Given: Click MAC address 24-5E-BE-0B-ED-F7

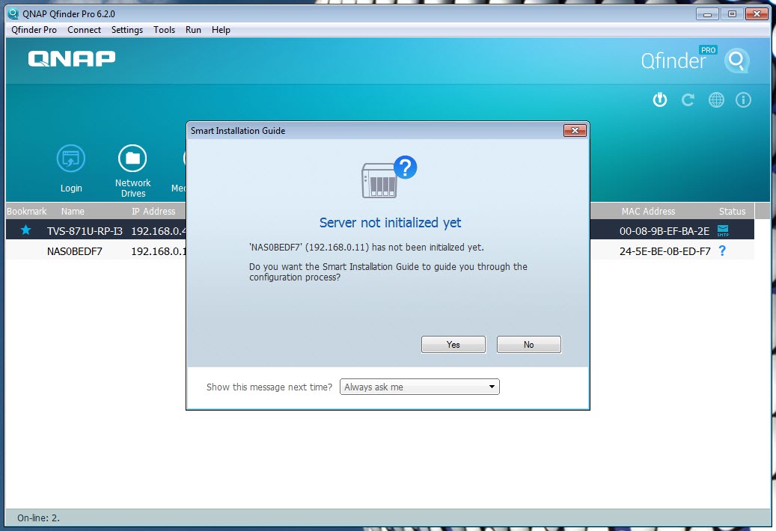Looking at the screenshot, I should point(665,251).
